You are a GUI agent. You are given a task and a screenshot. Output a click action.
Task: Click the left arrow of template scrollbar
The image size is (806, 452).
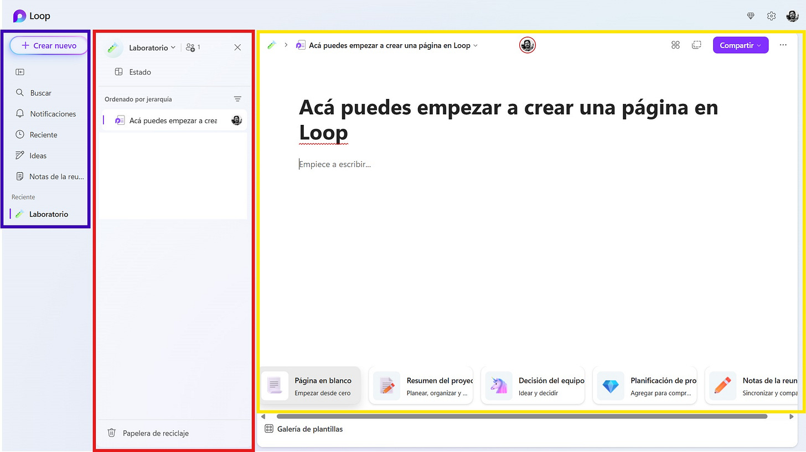263,417
